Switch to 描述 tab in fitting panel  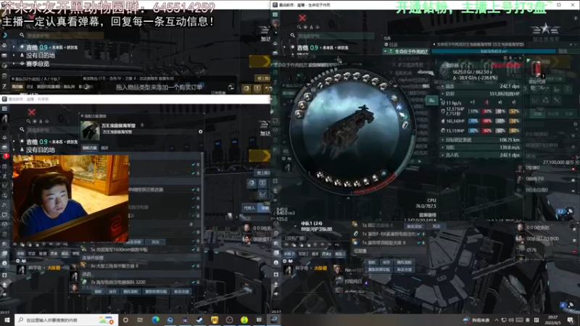[x=104, y=148]
